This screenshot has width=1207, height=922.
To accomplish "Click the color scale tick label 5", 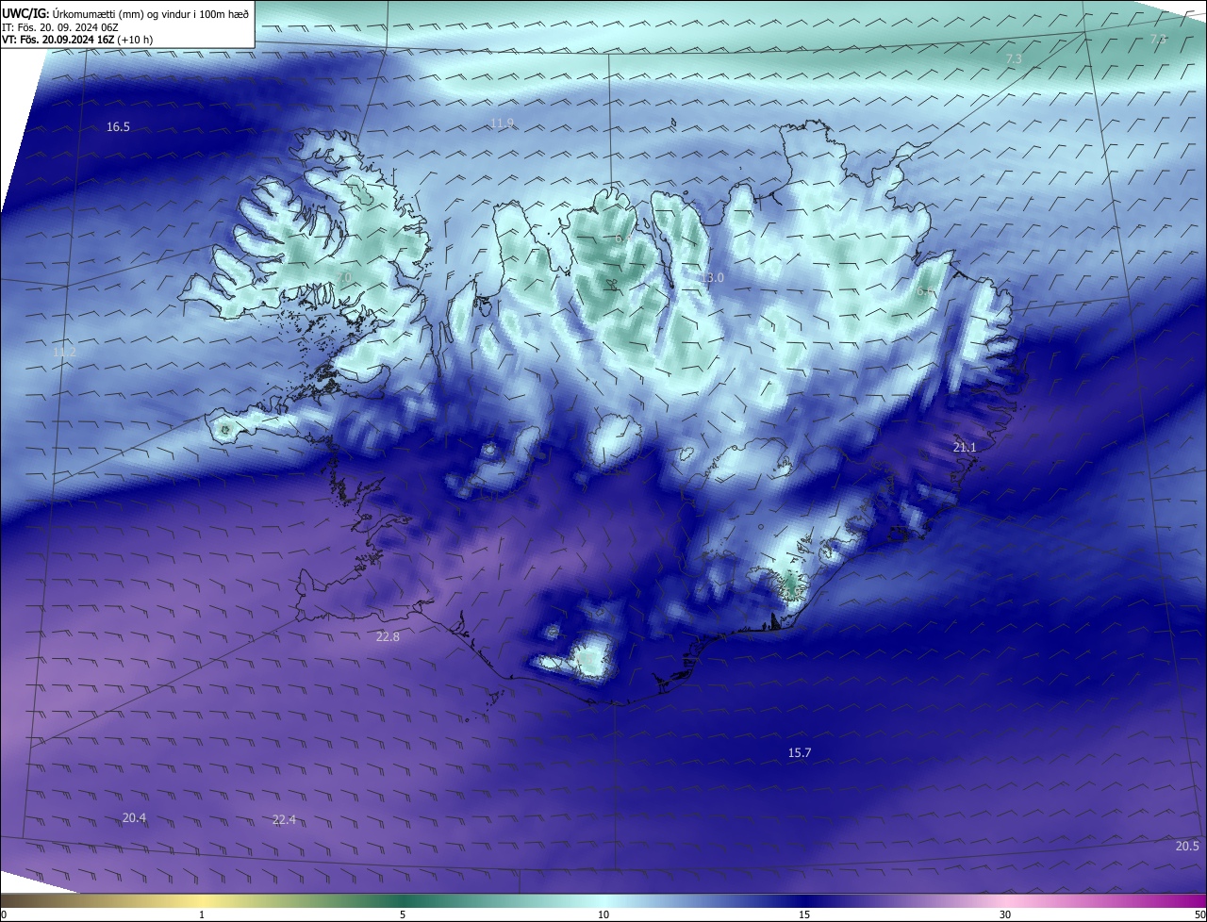I will point(403,914).
